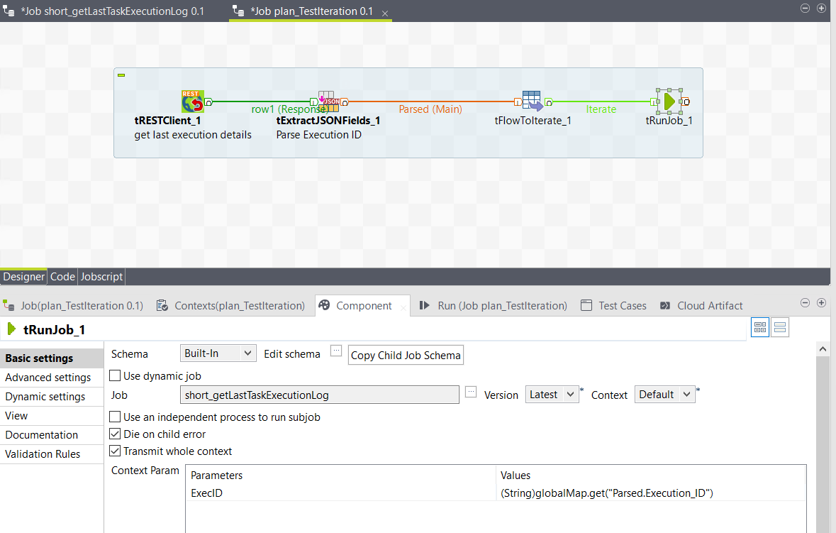
Task: Select the tRunJob_1 component icon
Action: click(x=669, y=101)
